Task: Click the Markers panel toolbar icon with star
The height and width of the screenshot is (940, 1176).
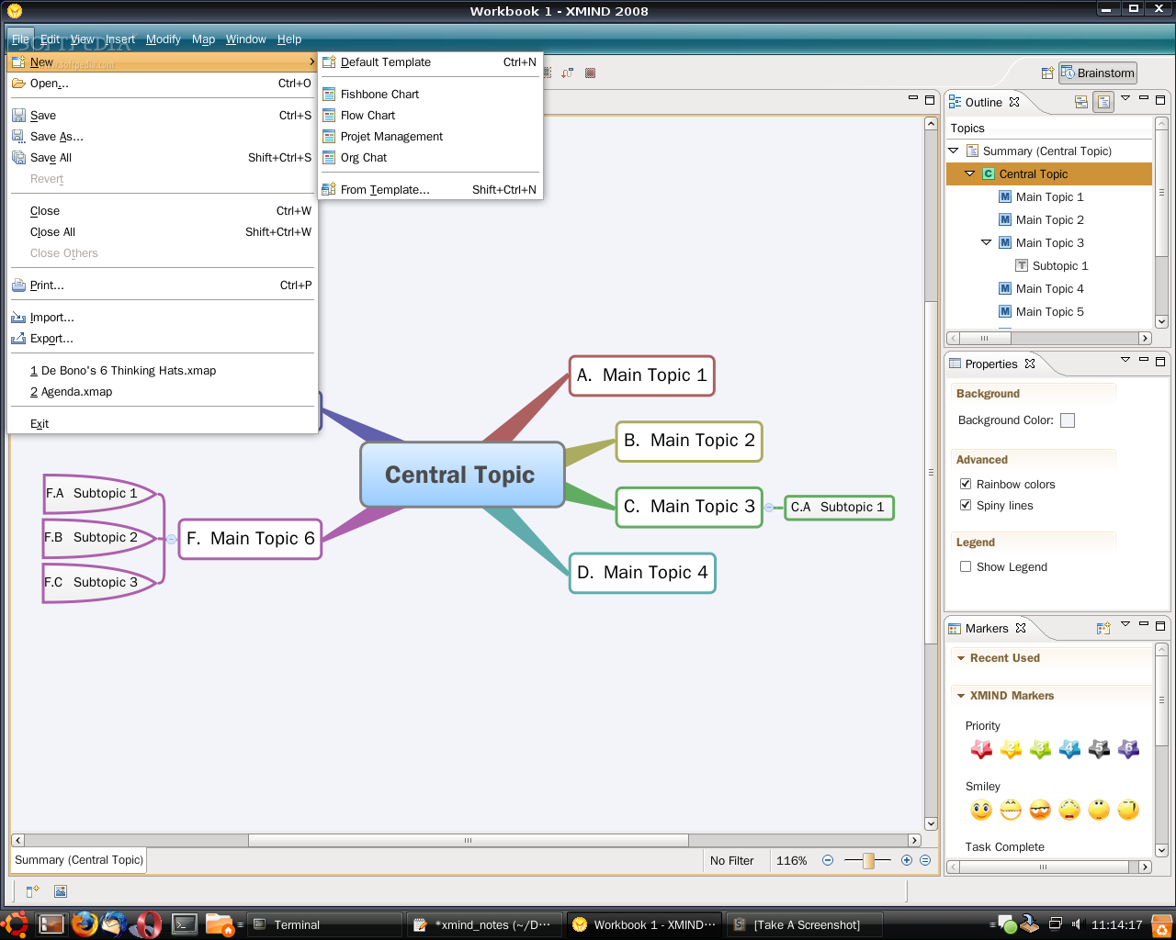Action: [1103, 628]
